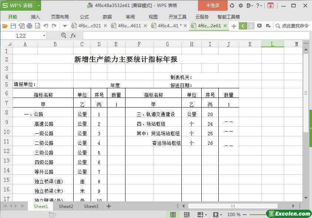Export to PDF using the toolbar icon
The image size is (312, 218).
point(21,26)
